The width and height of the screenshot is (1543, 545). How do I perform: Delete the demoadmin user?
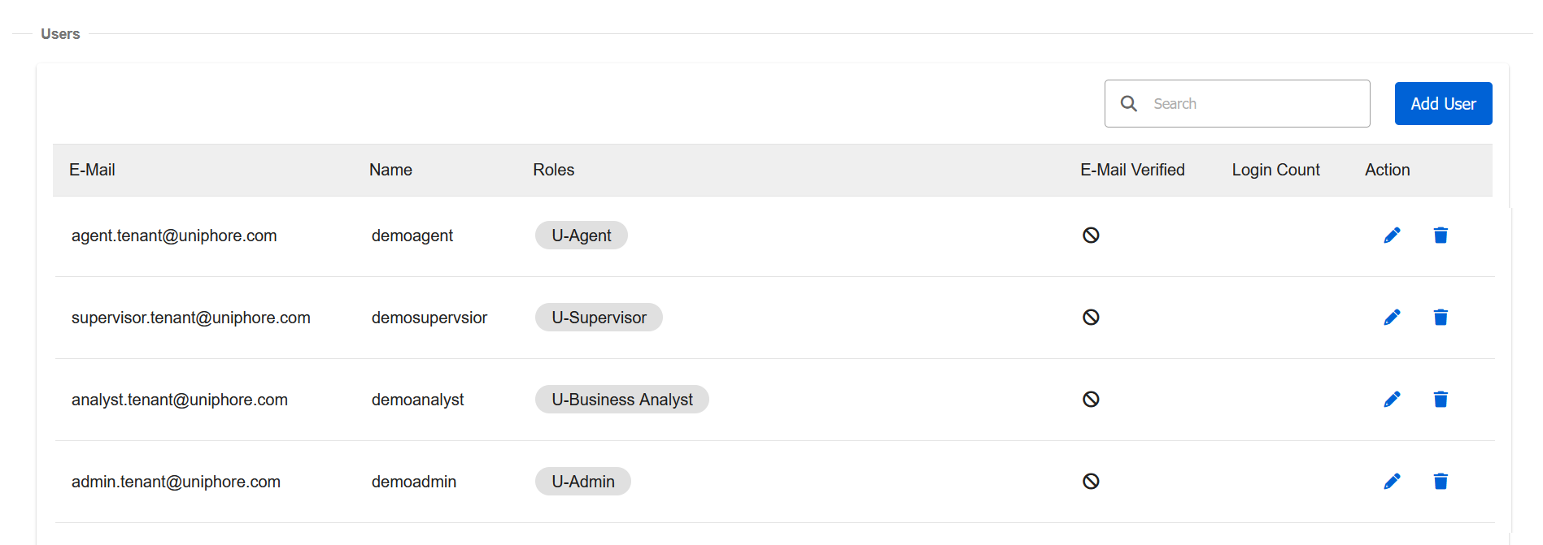click(1440, 482)
